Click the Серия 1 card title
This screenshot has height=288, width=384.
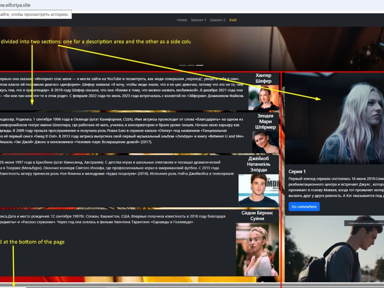coord(297,171)
